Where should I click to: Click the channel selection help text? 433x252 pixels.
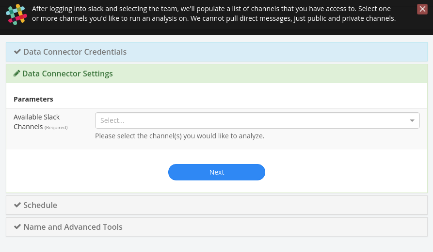coord(179,136)
